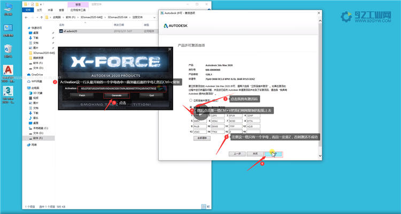401x214 pixels.
Task: Click the Generate button in X-Force
Action: [x=117, y=96]
